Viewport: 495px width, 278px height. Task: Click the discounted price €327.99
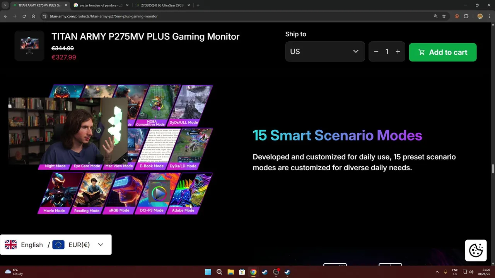click(x=64, y=57)
